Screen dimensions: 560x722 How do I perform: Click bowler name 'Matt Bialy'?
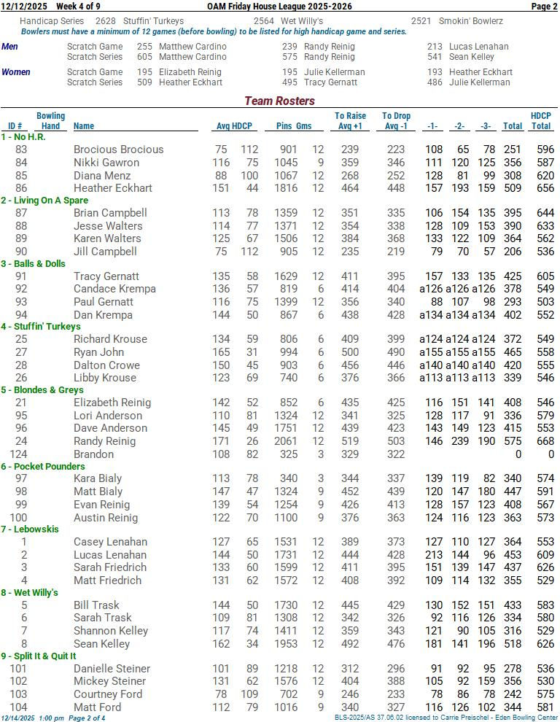[98, 492]
